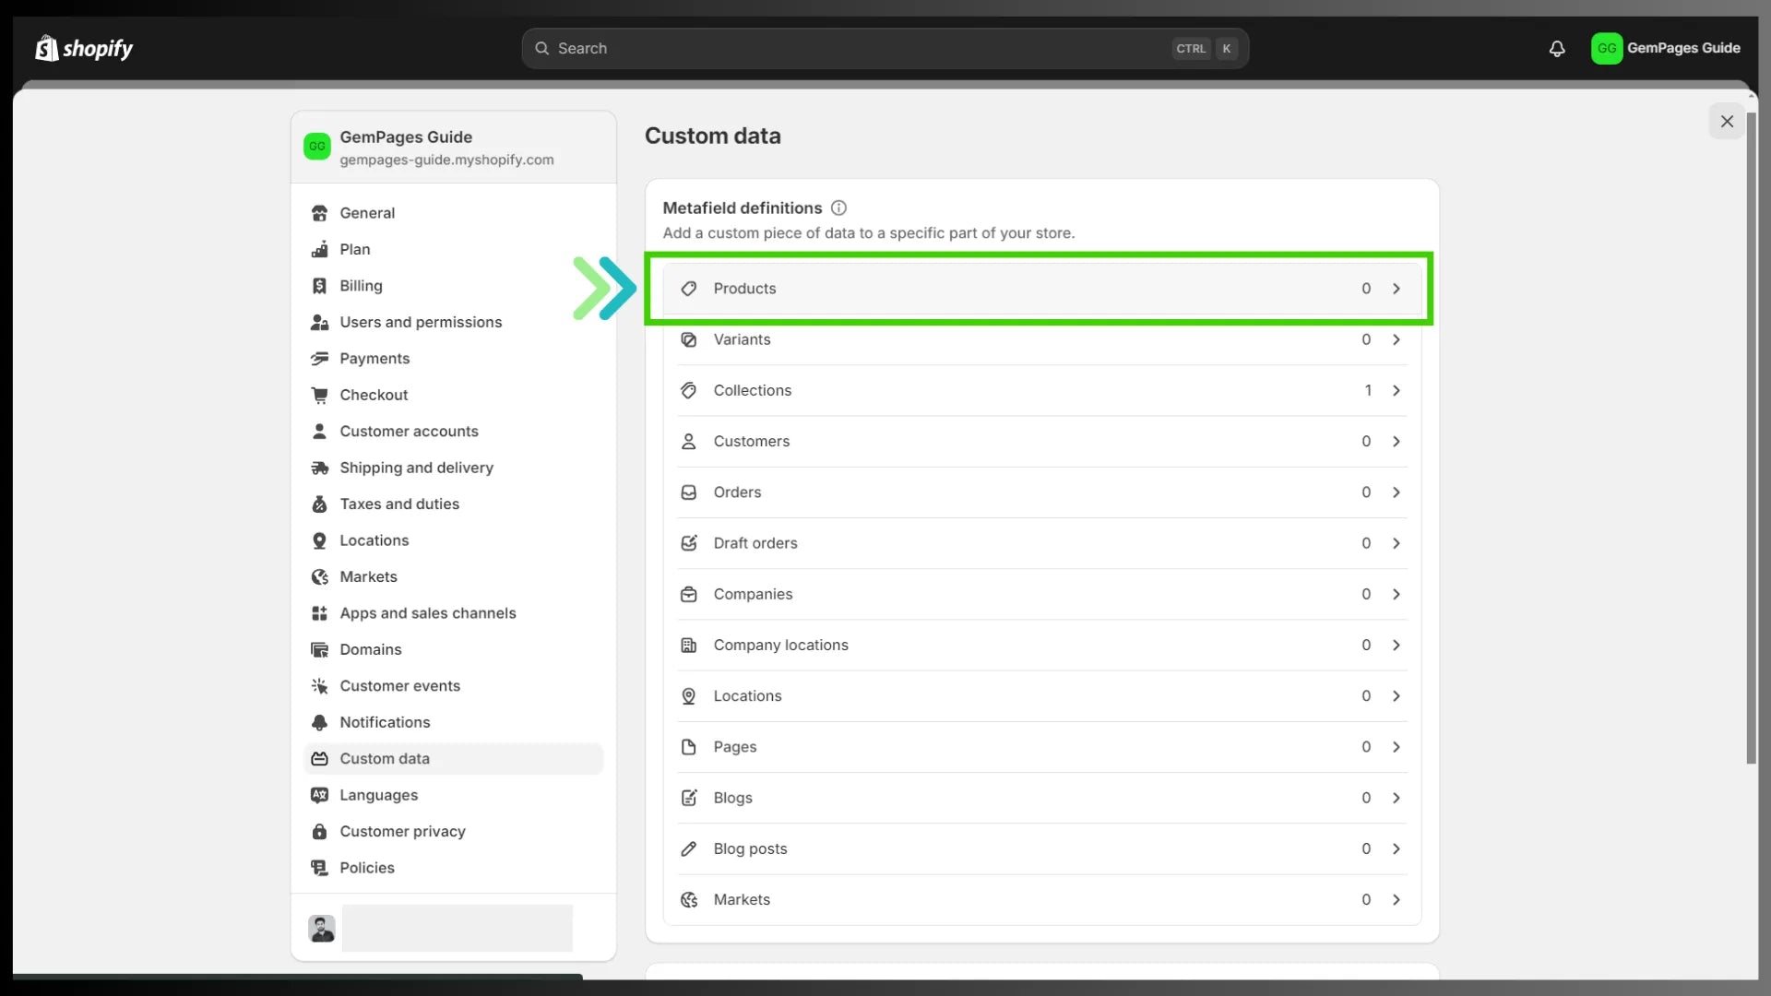Click the Notifications bell icon in sidebar
The width and height of the screenshot is (1771, 996).
click(319, 722)
